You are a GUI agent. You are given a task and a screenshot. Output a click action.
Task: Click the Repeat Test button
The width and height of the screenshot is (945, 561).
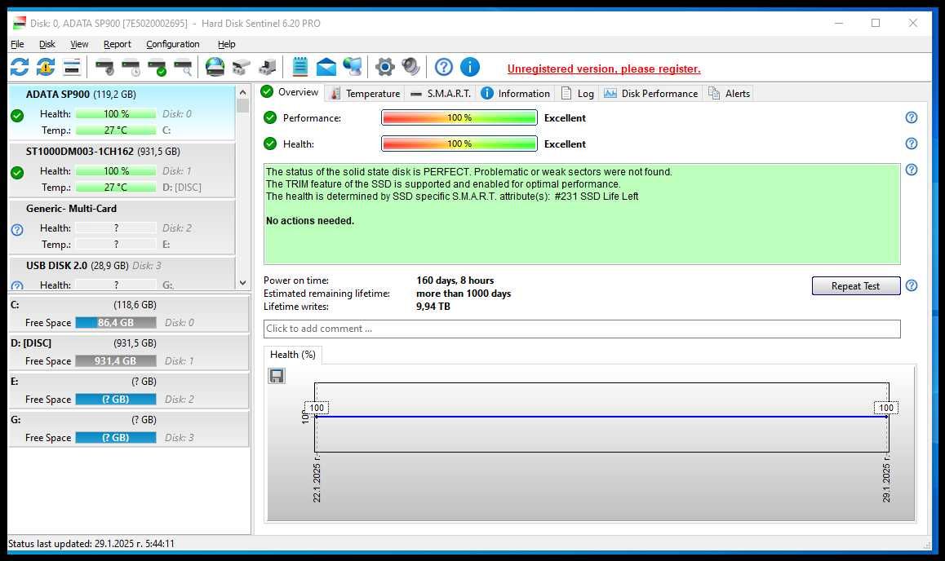pos(856,286)
